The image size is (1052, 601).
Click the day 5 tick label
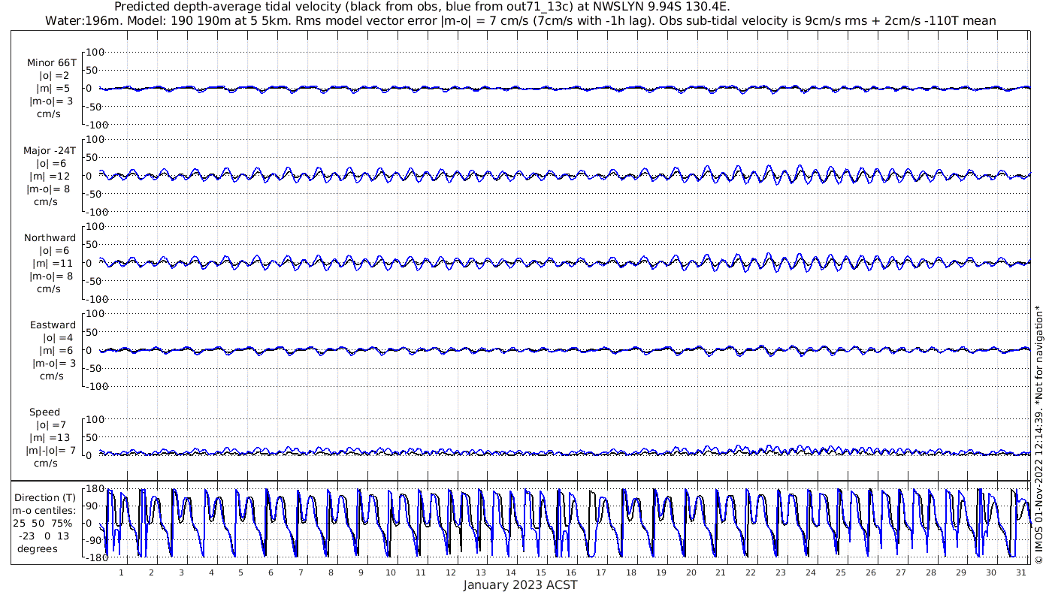click(x=240, y=572)
